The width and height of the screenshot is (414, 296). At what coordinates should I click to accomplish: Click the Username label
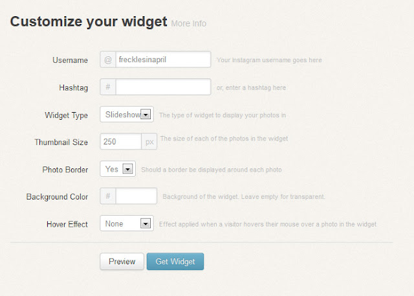click(x=70, y=60)
